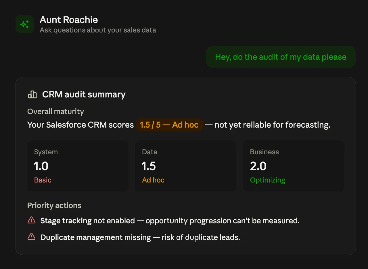Click the 'Priority actions' label
Screen dimensions: 368x269
[54, 205]
